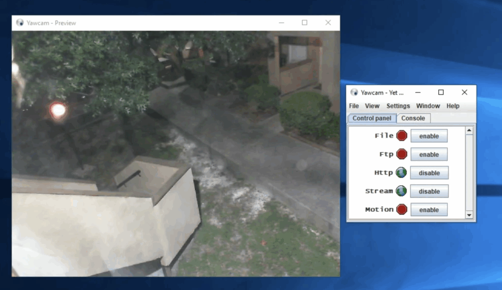Open the Settings menu
Image resolution: width=502 pixels, height=290 pixels.
point(398,106)
